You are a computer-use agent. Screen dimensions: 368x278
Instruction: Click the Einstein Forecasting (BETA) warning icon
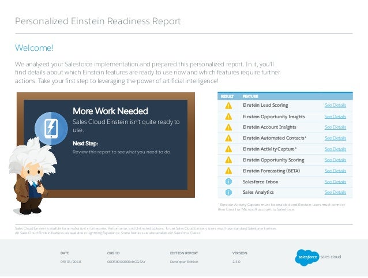228,171
